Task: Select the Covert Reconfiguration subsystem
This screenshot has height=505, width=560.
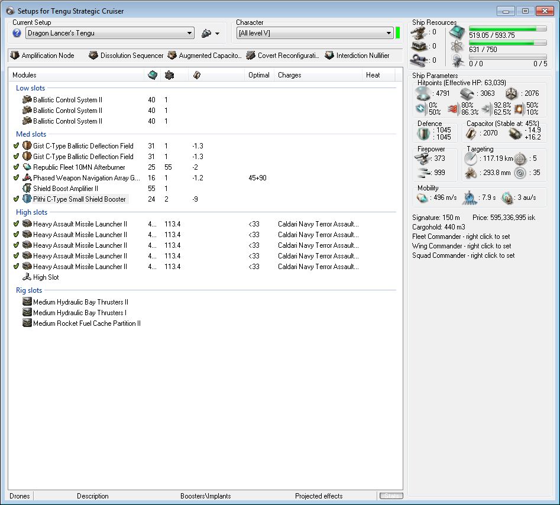Action: (283, 56)
